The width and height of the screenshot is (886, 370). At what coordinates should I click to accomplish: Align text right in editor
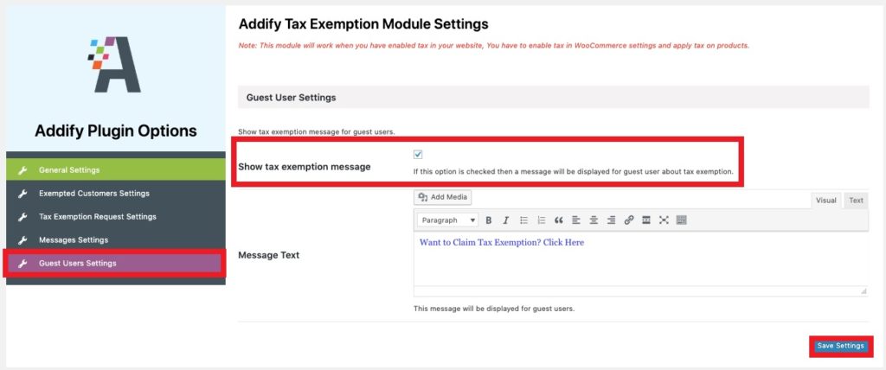tap(611, 220)
